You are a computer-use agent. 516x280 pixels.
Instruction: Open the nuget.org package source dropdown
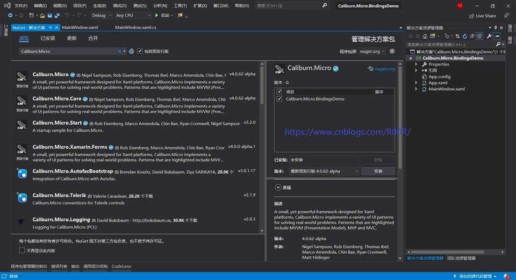point(372,52)
